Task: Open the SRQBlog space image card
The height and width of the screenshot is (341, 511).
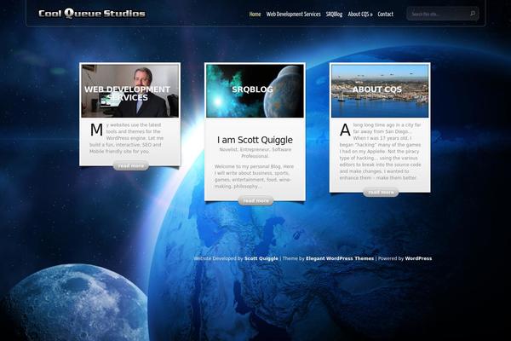Action: [x=255, y=90]
